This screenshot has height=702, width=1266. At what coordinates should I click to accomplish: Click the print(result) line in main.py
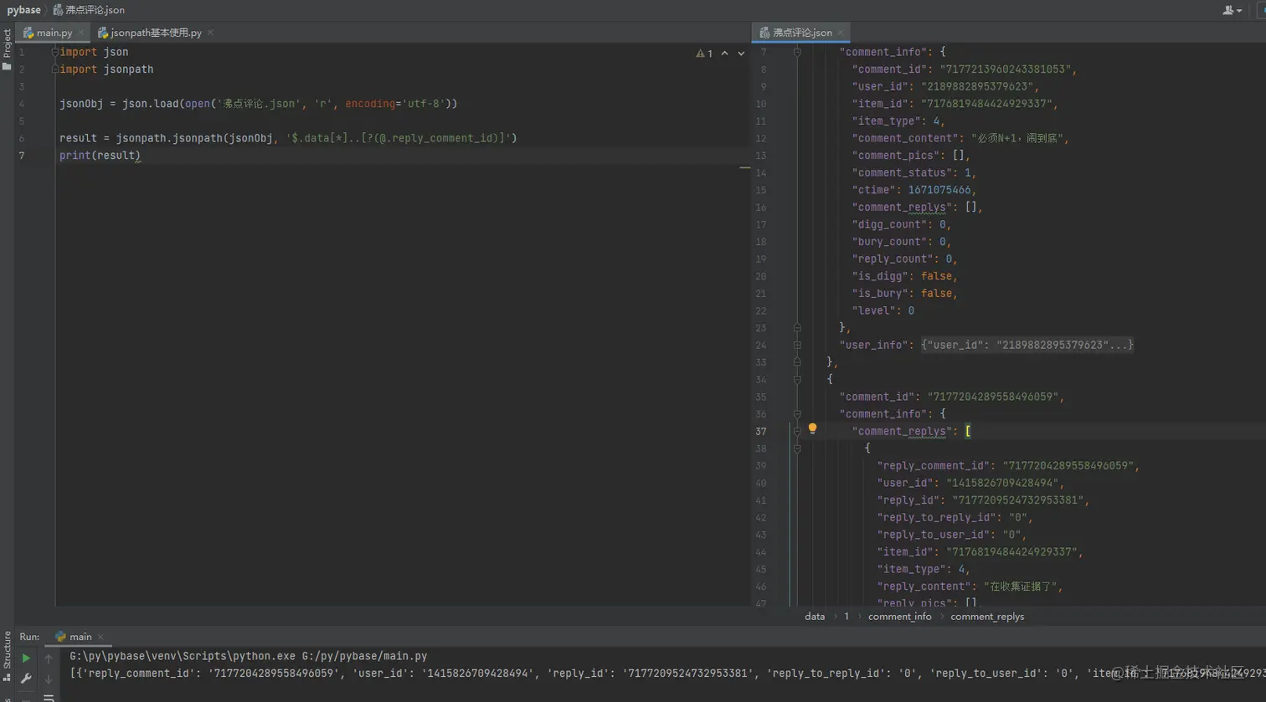(100, 156)
